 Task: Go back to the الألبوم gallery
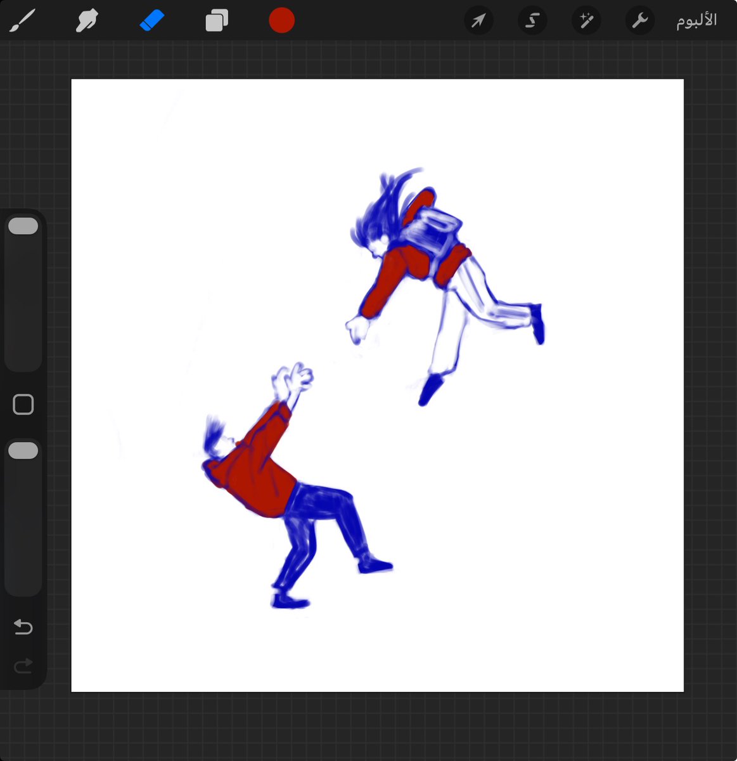point(696,20)
